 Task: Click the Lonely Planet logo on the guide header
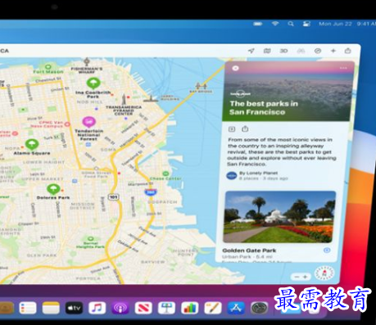point(240,94)
